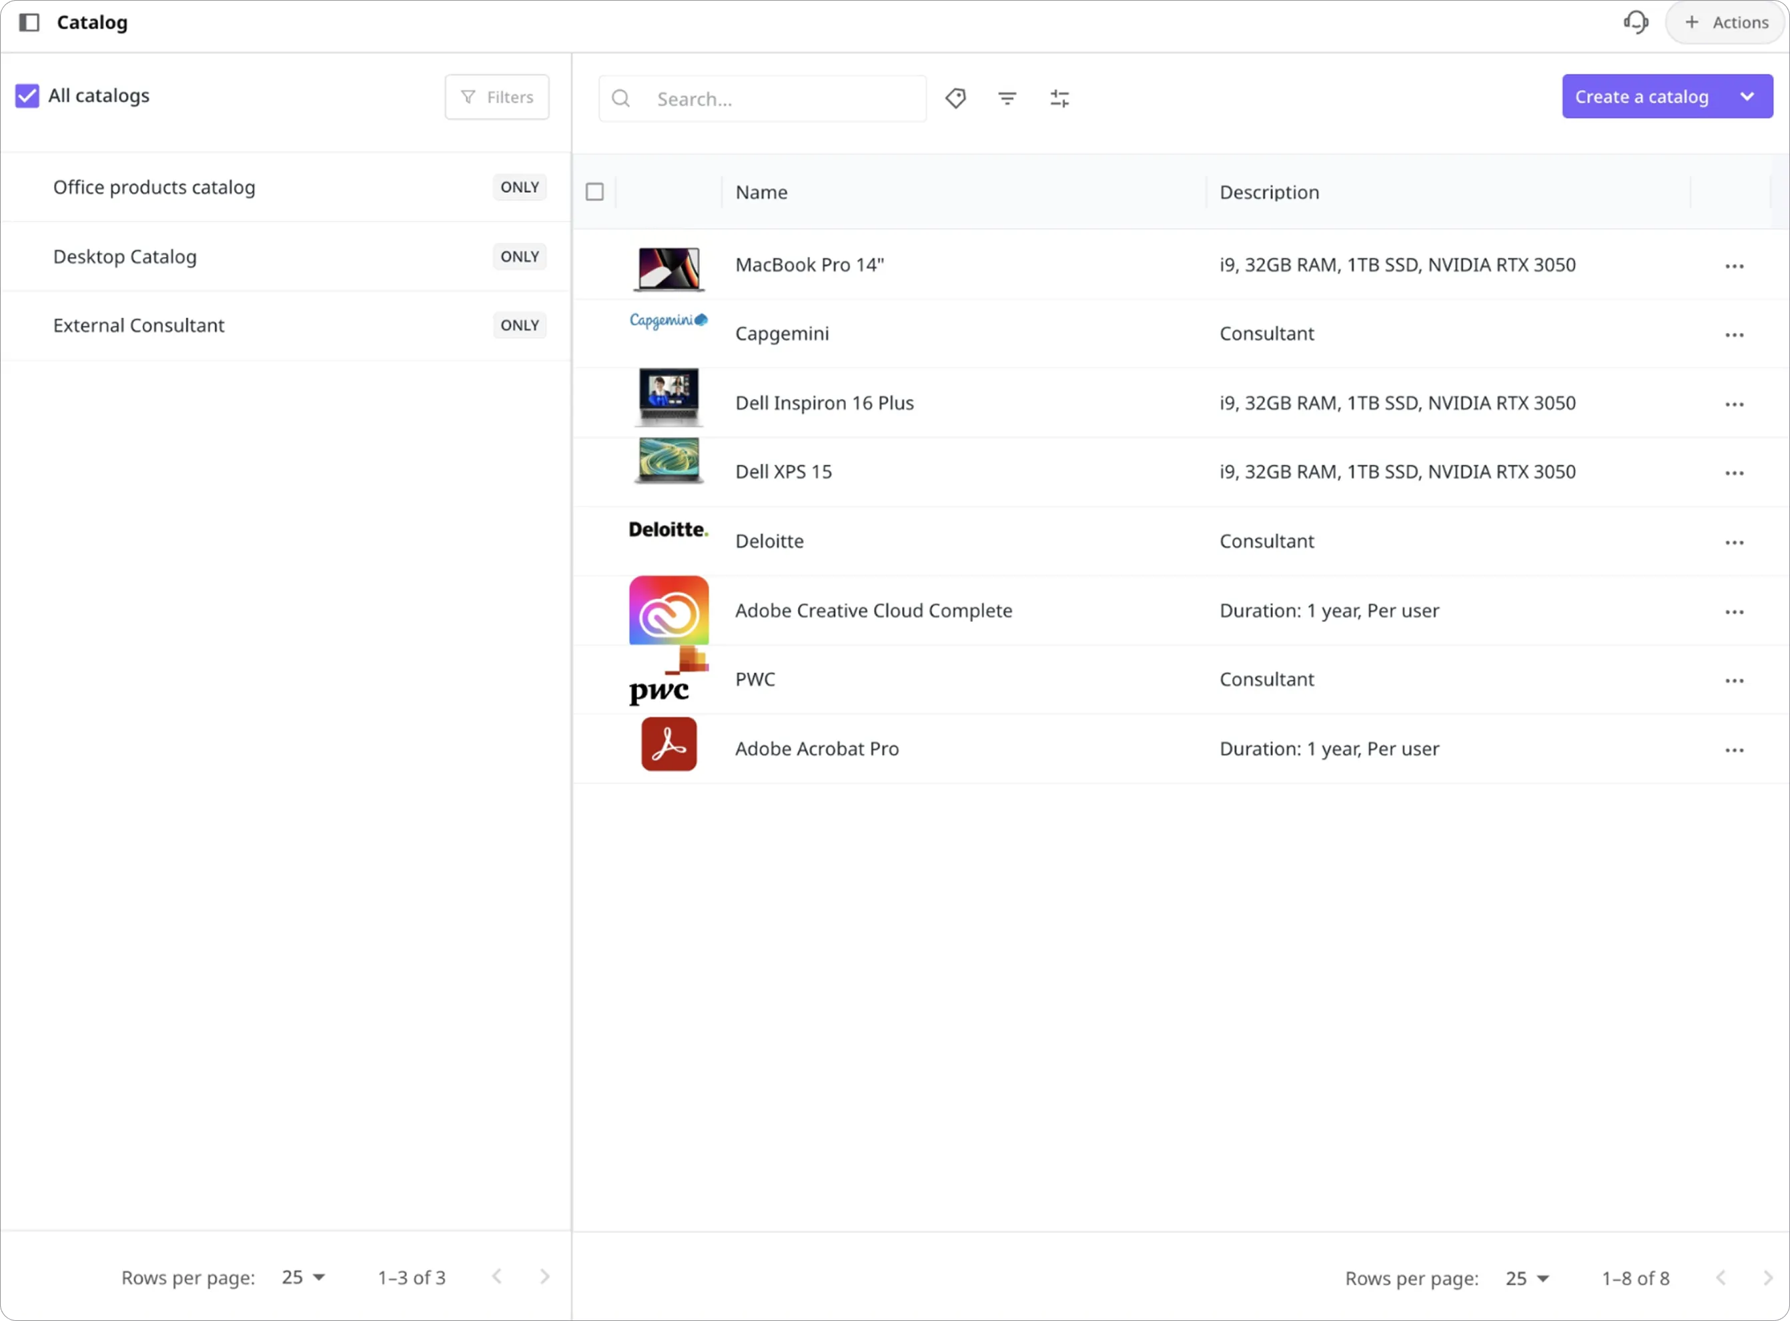The height and width of the screenshot is (1321, 1790).
Task: Go to next page in items table
Action: pyautogui.click(x=1769, y=1278)
